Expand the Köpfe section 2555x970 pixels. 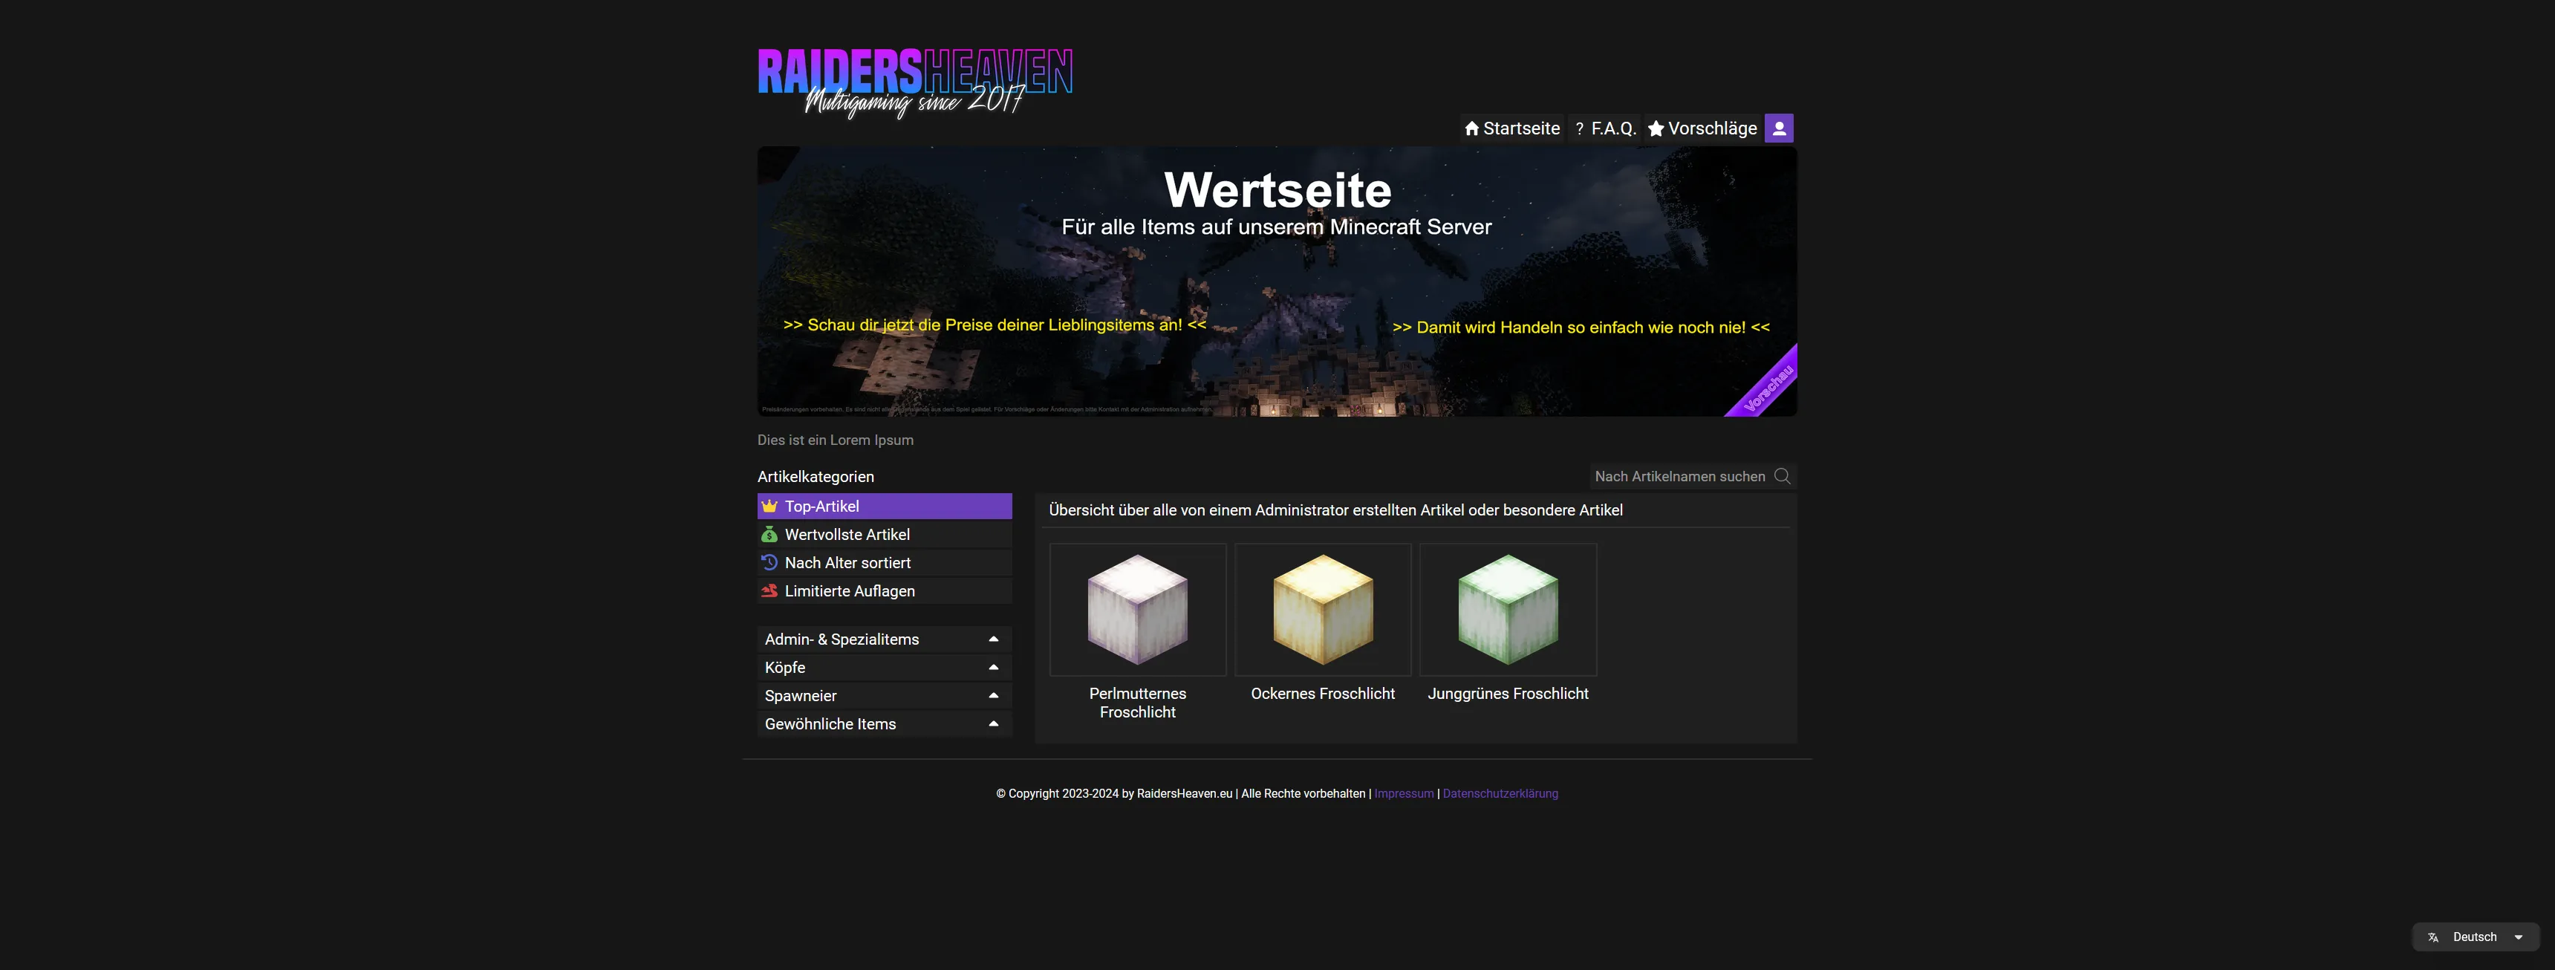(x=885, y=668)
